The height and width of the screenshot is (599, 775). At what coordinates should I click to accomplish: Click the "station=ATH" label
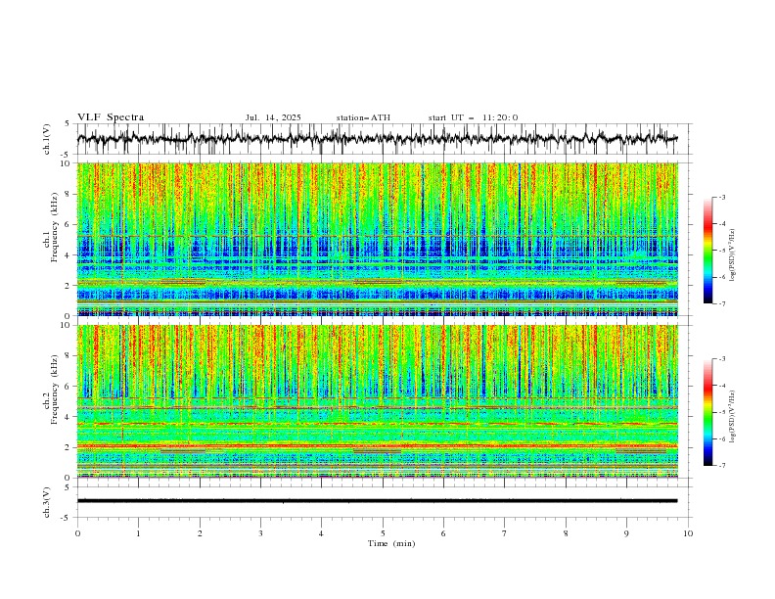363,117
